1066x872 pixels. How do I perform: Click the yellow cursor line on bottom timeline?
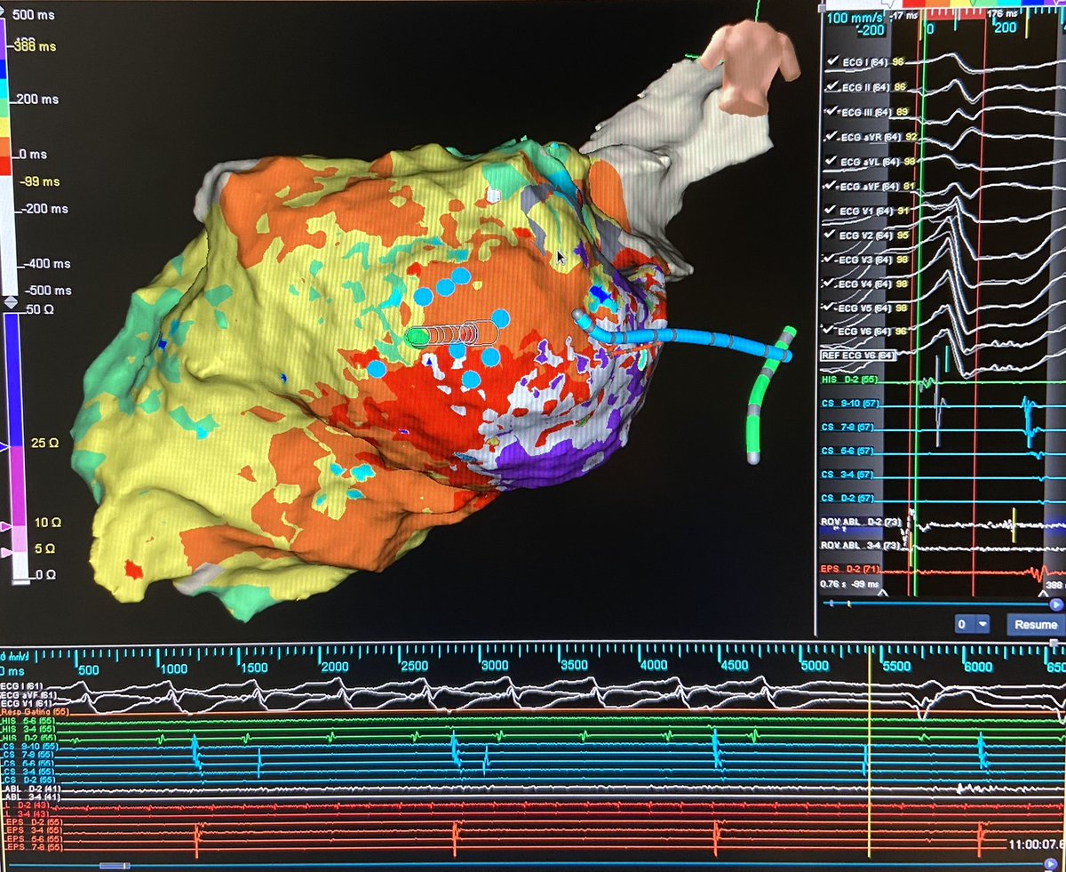[x=868, y=751]
